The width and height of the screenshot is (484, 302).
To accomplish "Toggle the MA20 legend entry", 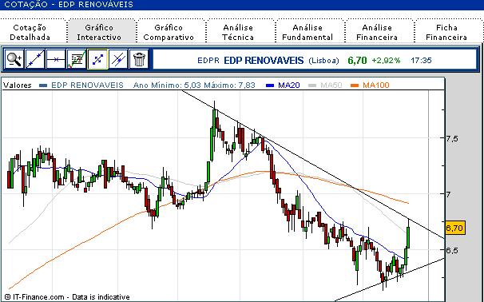I will (x=289, y=85).
